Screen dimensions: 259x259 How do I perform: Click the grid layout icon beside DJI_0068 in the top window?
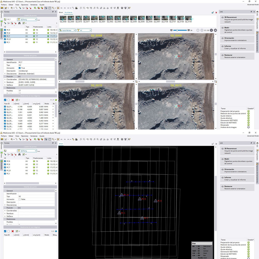[136, 81]
